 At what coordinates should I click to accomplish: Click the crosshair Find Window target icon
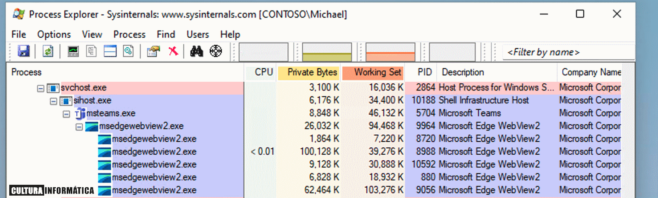click(x=216, y=51)
